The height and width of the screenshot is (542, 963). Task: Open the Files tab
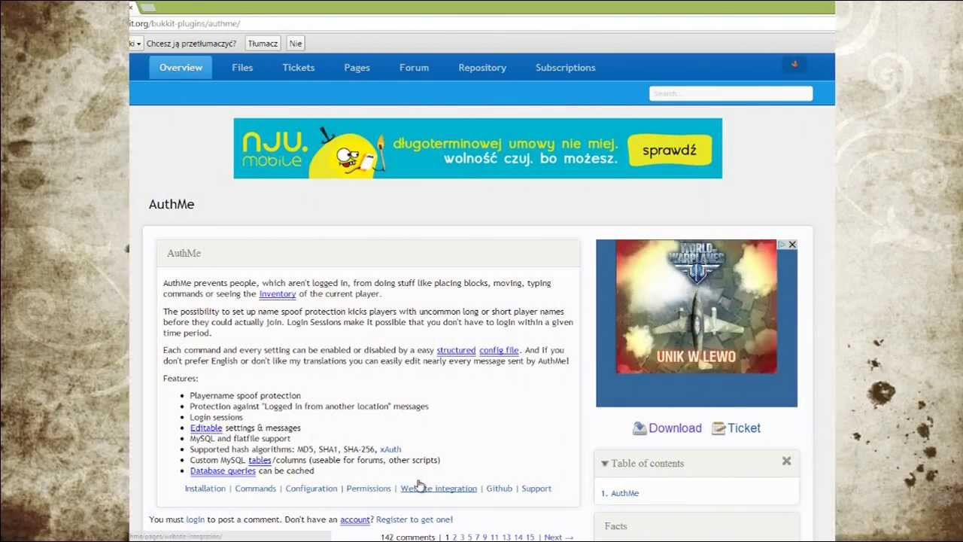point(242,68)
